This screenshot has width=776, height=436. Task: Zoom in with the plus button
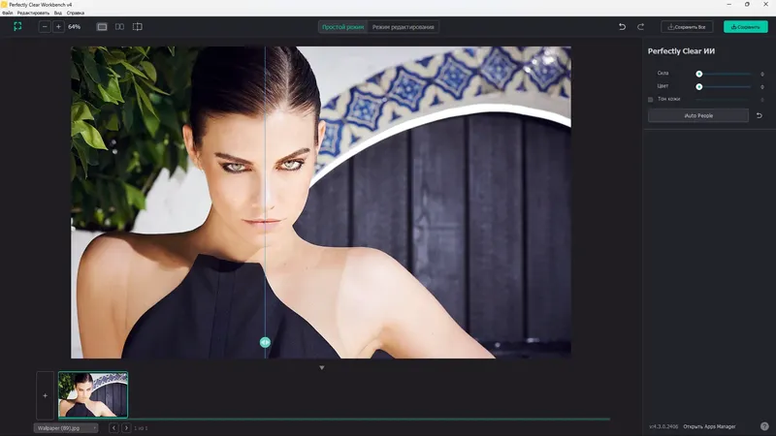(58, 27)
